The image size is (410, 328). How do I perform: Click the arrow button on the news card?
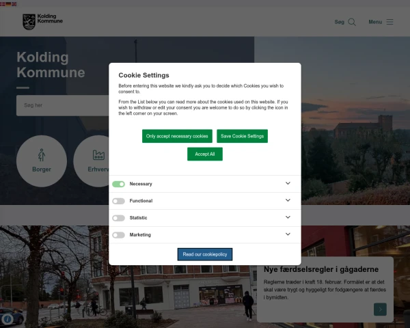[x=380, y=310]
